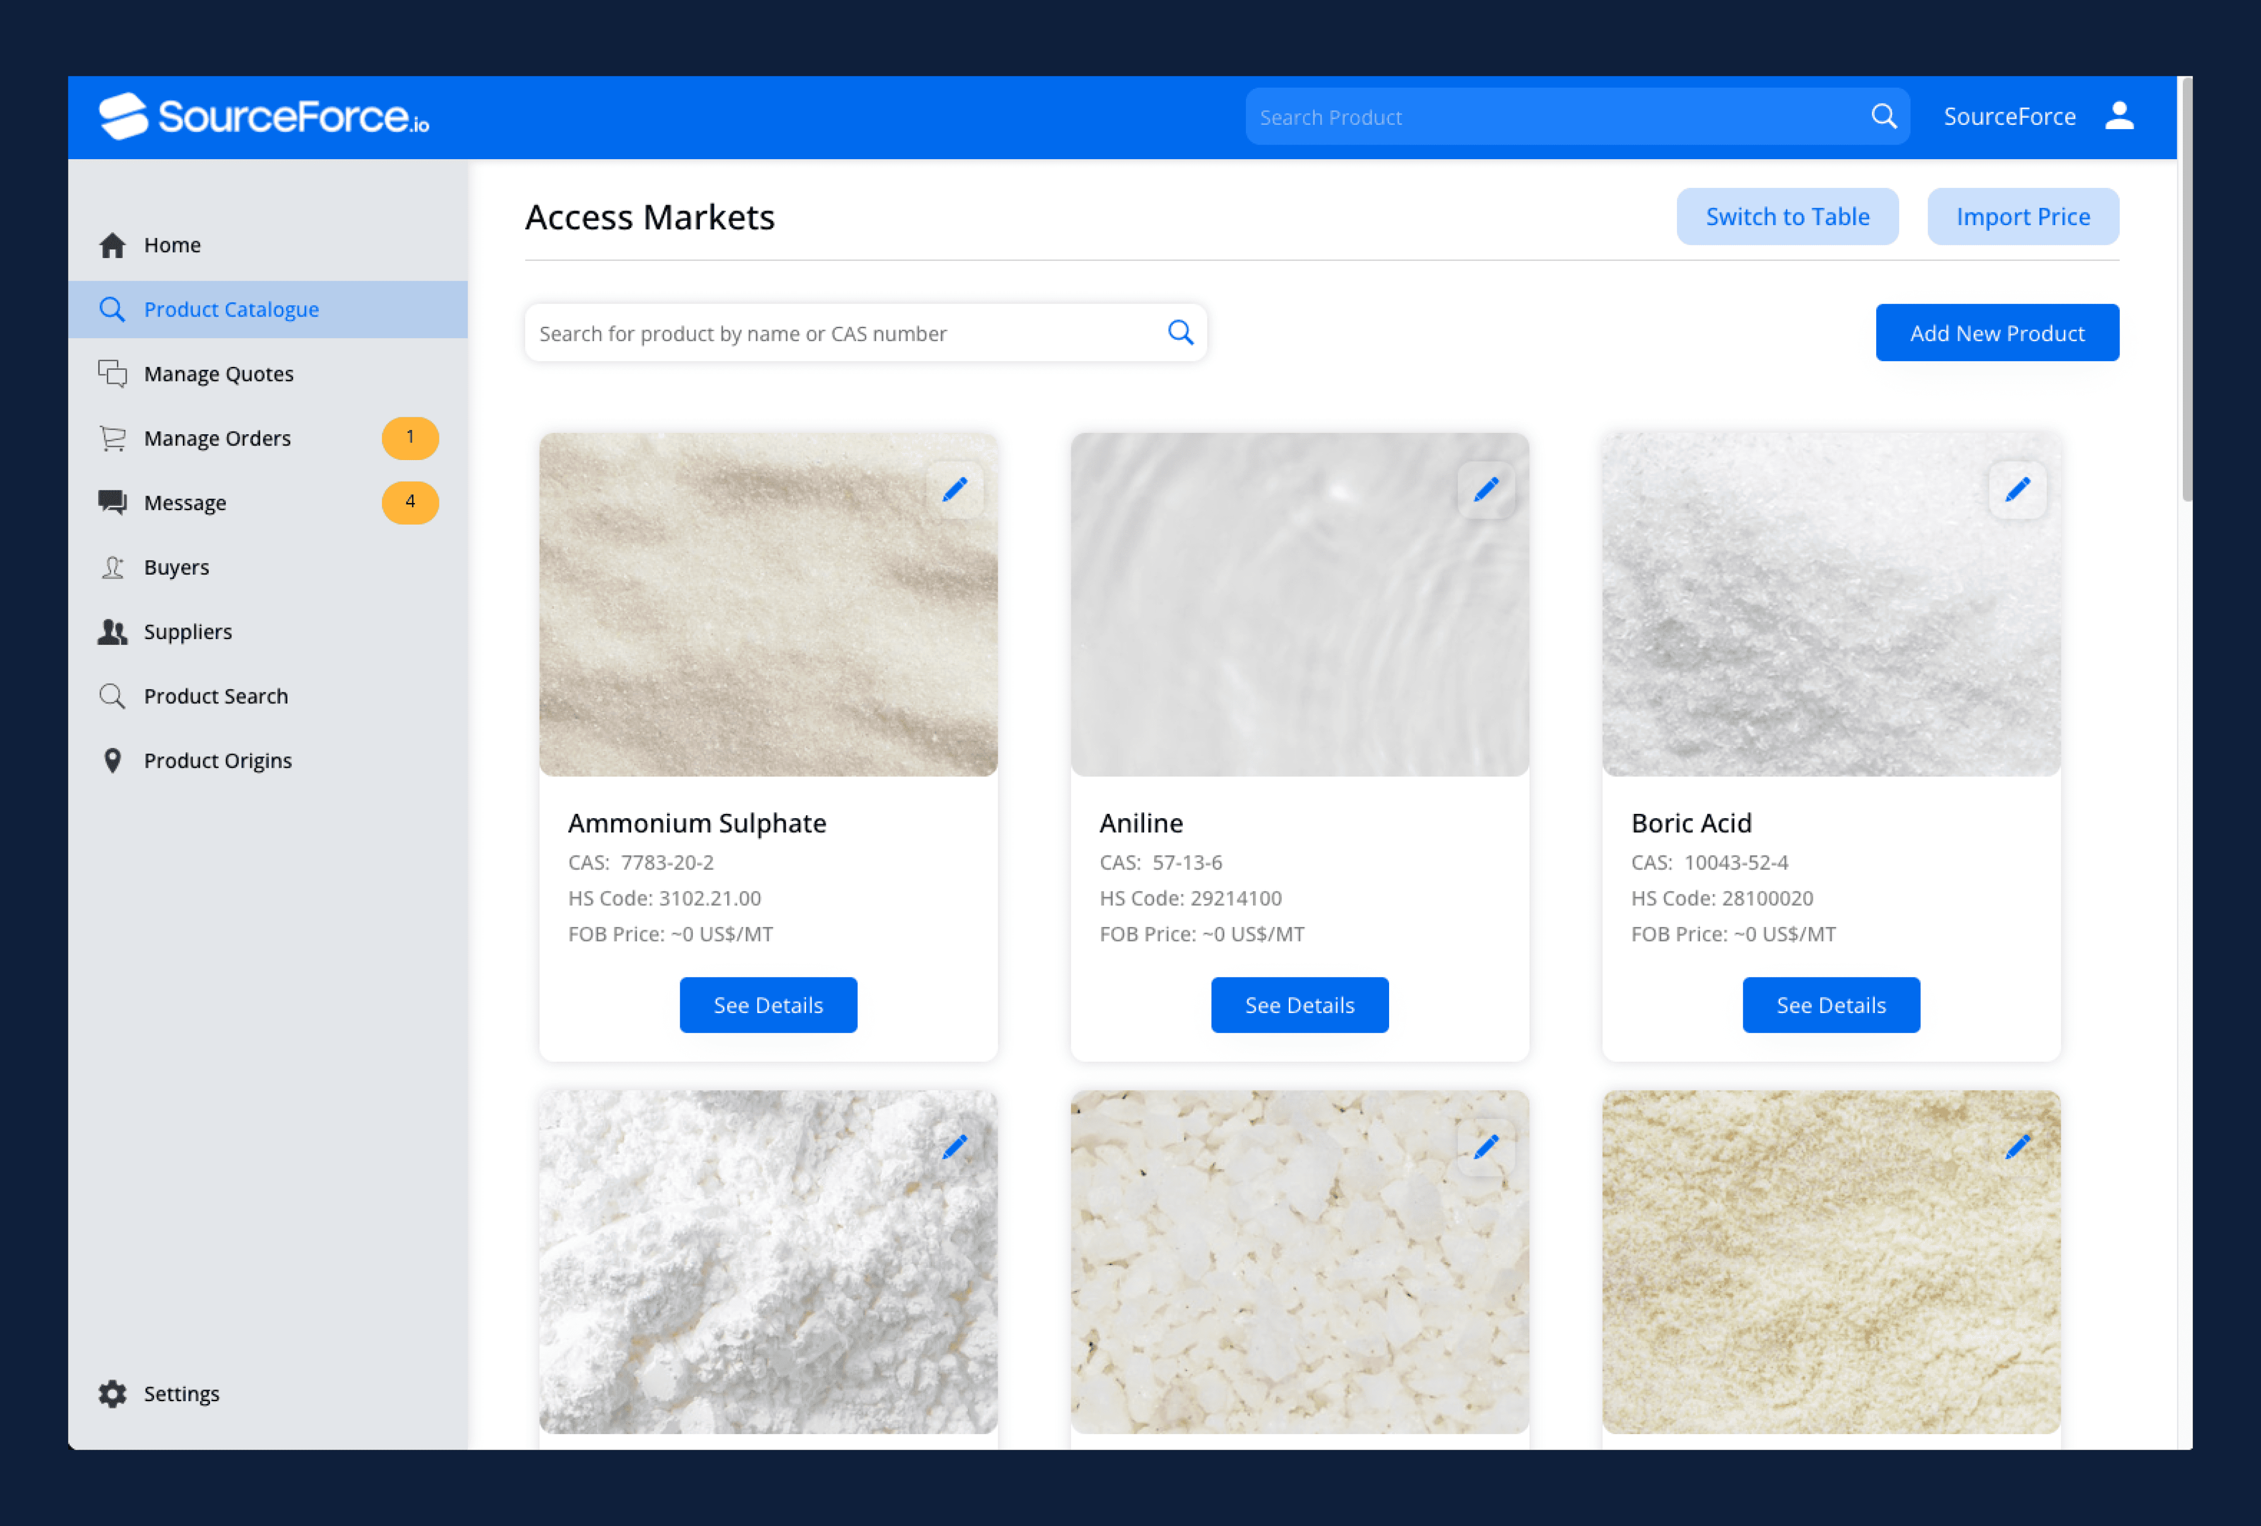
Task: Open the Message section
Action: [x=185, y=503]
